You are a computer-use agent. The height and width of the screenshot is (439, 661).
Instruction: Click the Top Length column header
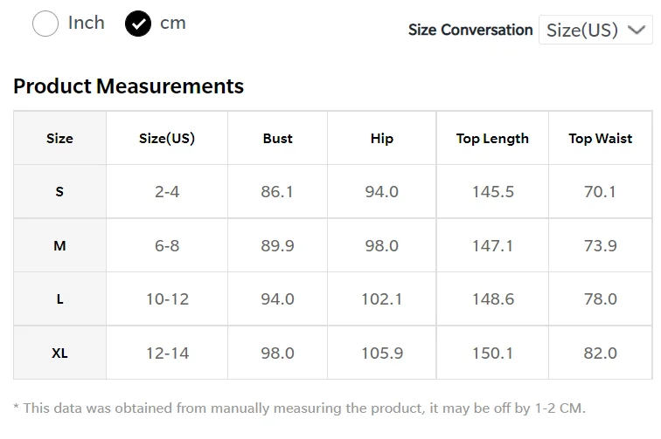coord(492,138)
